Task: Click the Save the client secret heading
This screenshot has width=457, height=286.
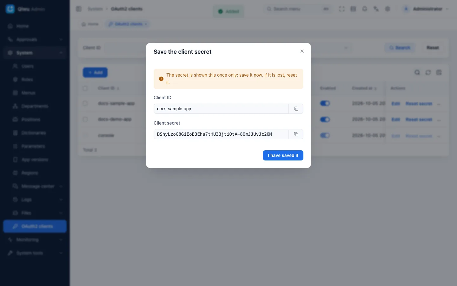Action: pyautogui.click(x=182, y=52)
